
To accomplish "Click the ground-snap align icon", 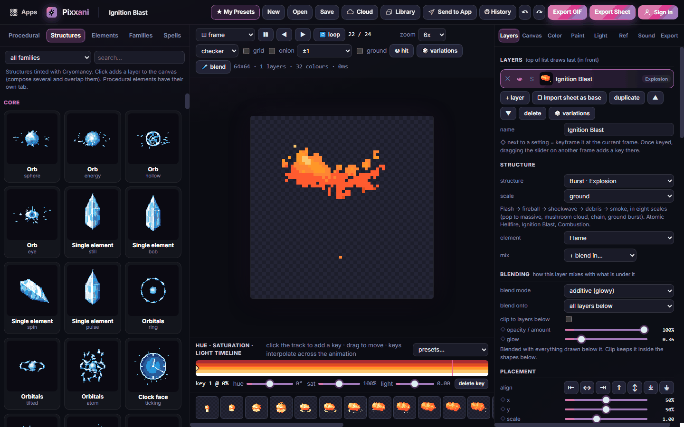I will tap(666, 388).
